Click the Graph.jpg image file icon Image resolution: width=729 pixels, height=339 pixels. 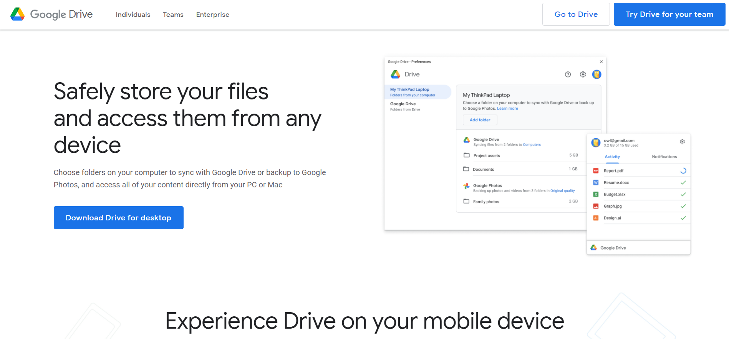coord(596,206)
